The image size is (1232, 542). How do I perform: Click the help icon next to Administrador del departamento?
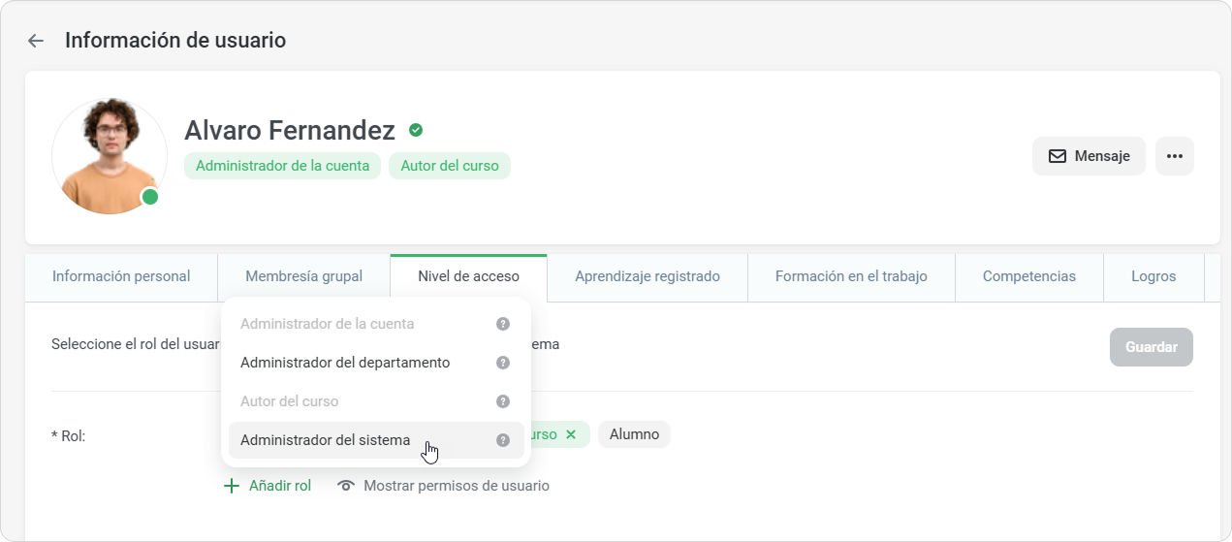502,363
